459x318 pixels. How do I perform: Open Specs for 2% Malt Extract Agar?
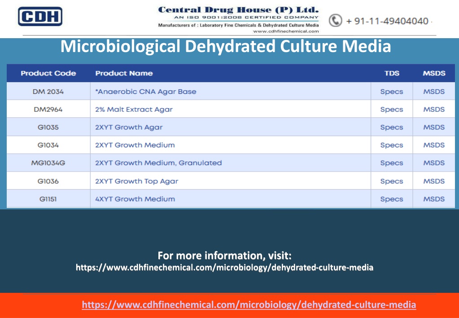coord(392,110)
